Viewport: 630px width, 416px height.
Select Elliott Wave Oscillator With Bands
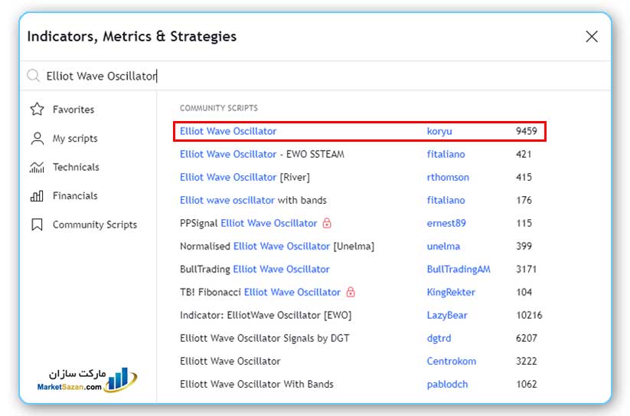256,384
